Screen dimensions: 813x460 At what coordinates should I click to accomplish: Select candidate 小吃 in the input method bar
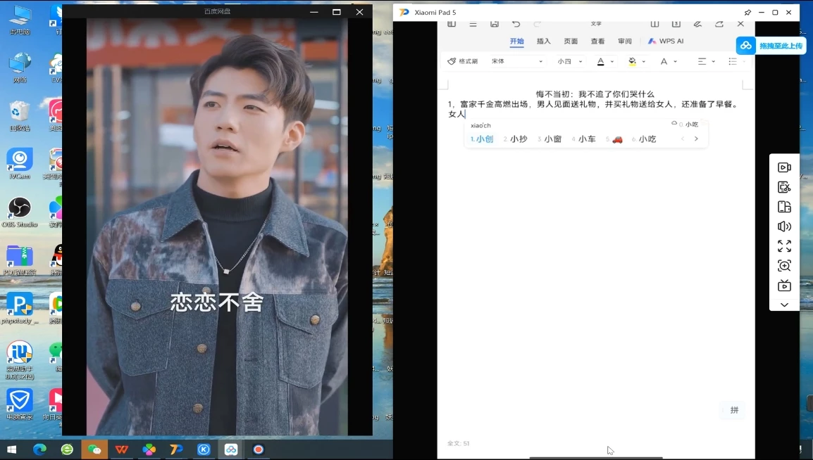(x=647, y=139)
